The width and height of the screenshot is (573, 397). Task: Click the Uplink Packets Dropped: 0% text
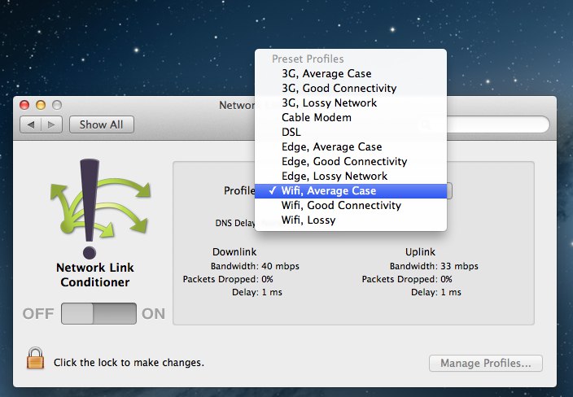(407, 279)
